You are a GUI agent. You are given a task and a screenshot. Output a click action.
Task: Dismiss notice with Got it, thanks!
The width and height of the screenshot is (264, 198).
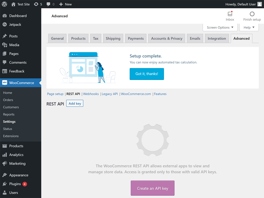tap(147, 74)
